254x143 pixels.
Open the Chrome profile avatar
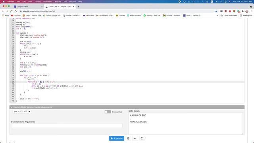click(247, 11)
